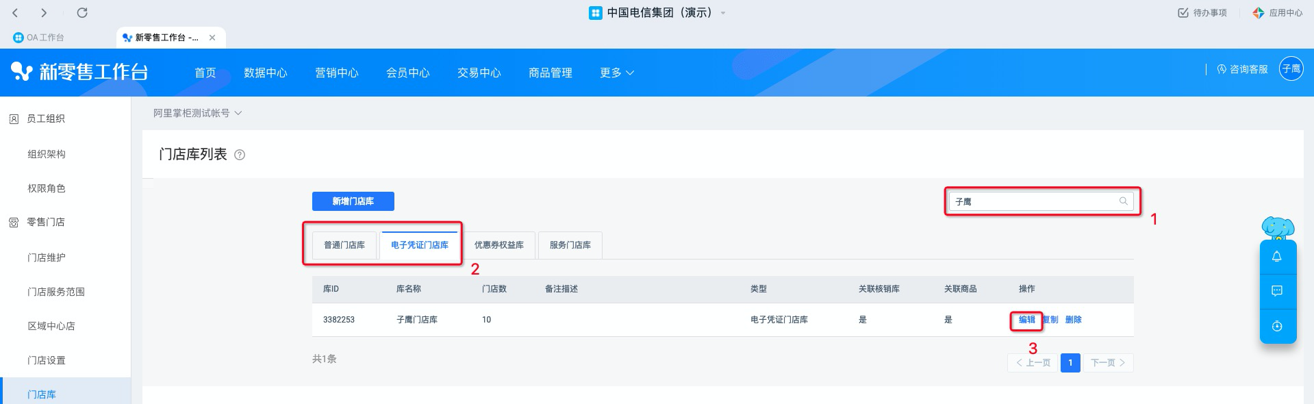Click 删除 link for 子鹰门店库
The height and width of the screenshot is (404, 1314).
1073,320
